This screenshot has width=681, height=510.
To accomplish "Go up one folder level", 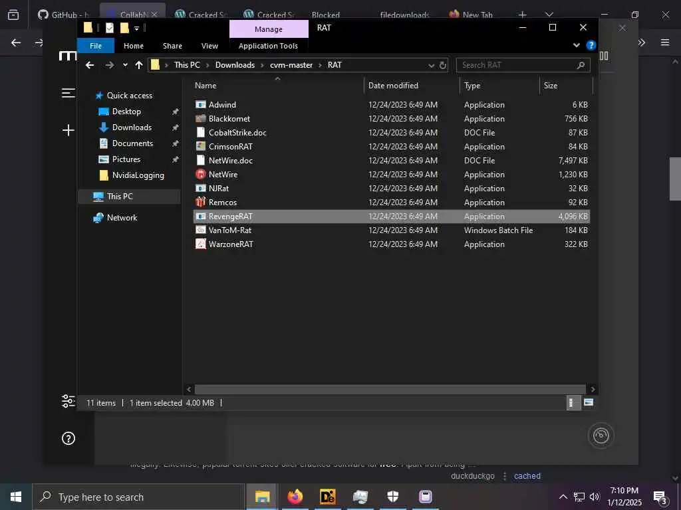I will tap(139, 65).
